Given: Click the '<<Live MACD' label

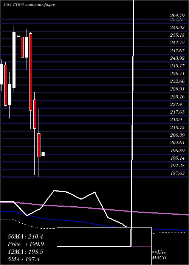Looking at the screenshot, I should pos(159,255).
